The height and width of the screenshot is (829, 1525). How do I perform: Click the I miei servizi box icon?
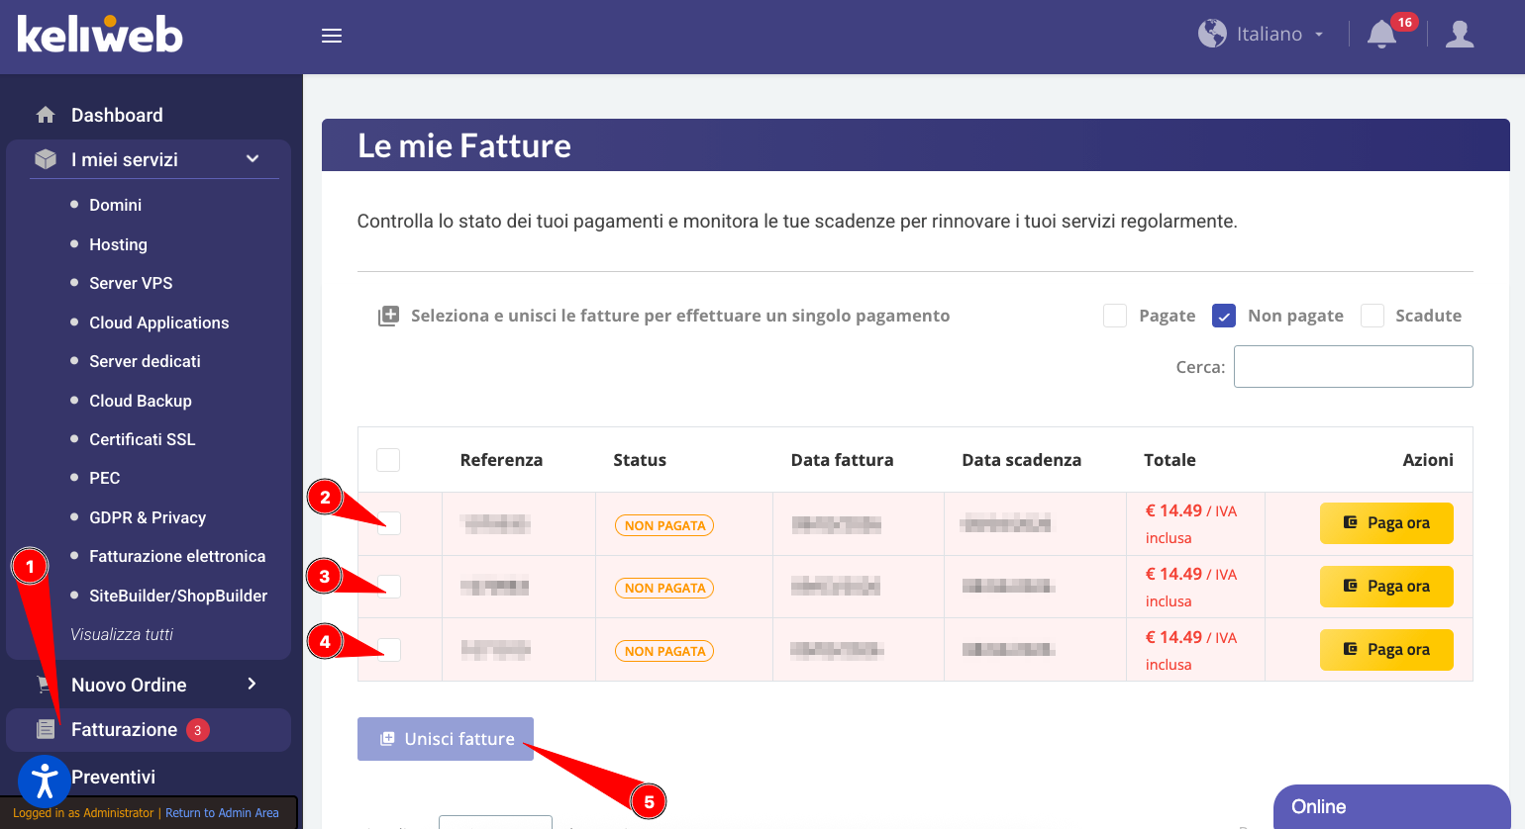click(46, 159)
